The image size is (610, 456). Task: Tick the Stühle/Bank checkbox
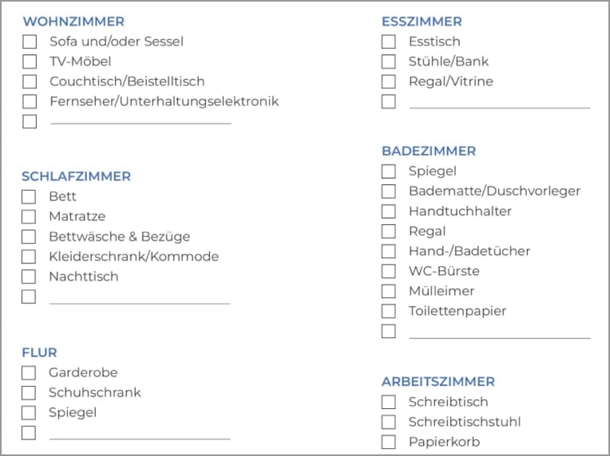tap(389, 61)
